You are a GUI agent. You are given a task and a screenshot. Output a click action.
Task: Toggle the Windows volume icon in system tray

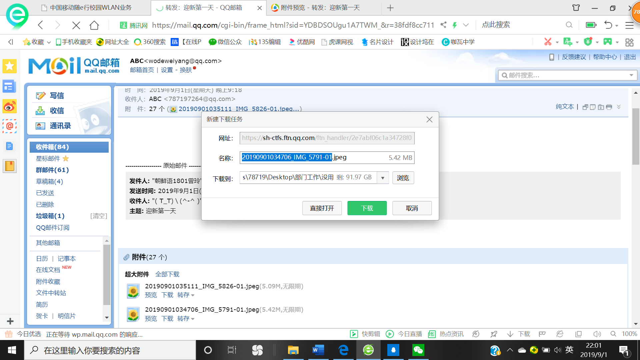558,350
